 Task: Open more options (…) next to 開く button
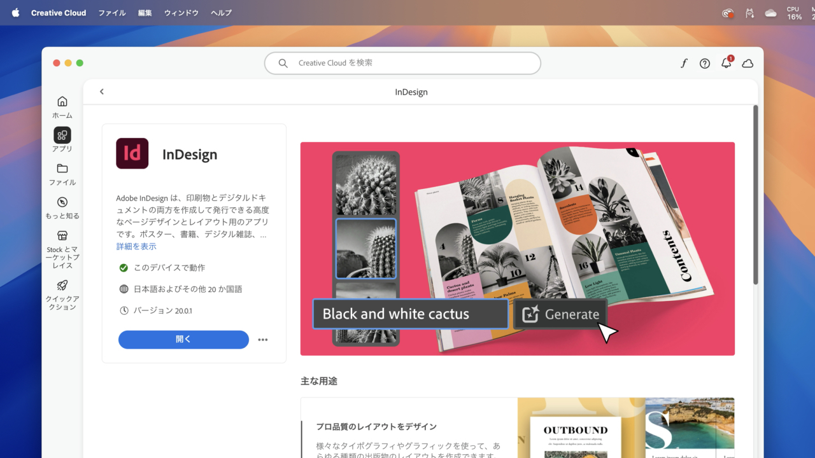point(263,340)
